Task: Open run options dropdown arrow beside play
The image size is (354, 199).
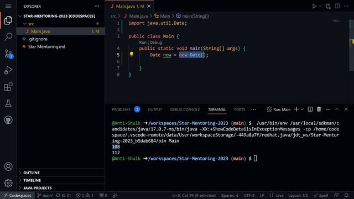Action: coord(320,6)
